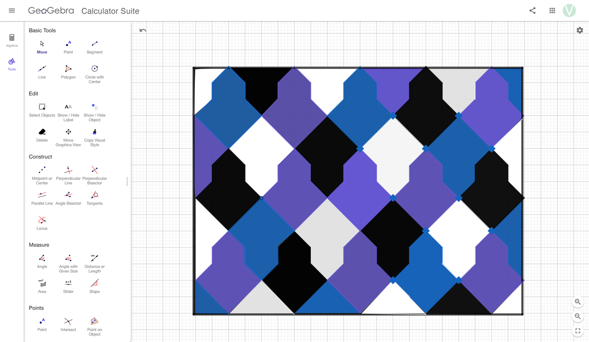Undo the last action
The image size is (589, 342).
[142, 30]
